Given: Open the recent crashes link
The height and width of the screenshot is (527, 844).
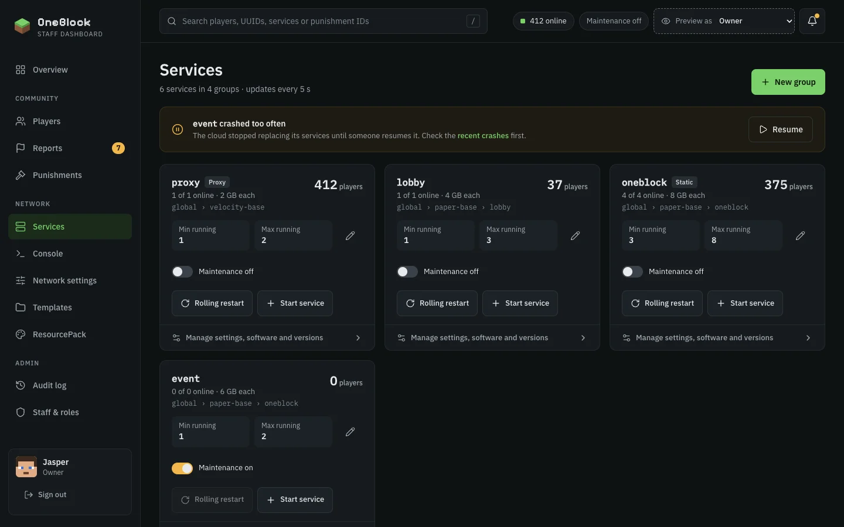Looking at the screenshot, I should 483,136.
